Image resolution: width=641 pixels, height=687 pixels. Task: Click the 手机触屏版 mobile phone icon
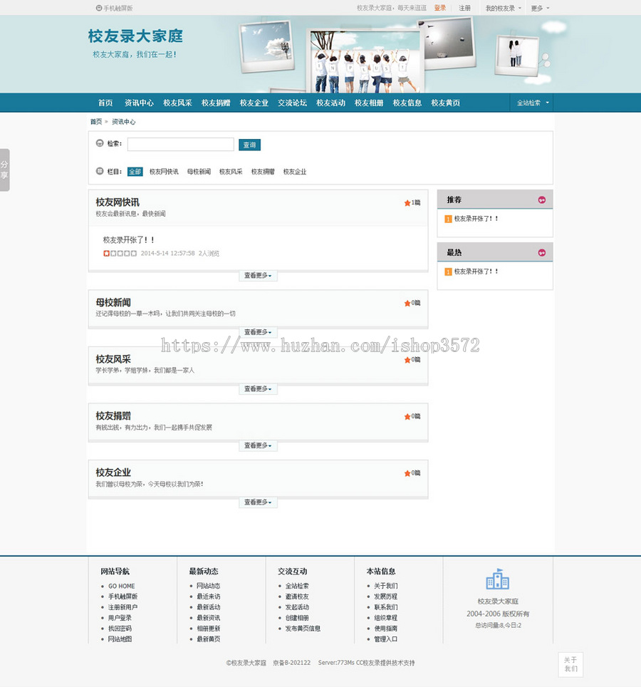pyautogui.click(x=98, y=8)
